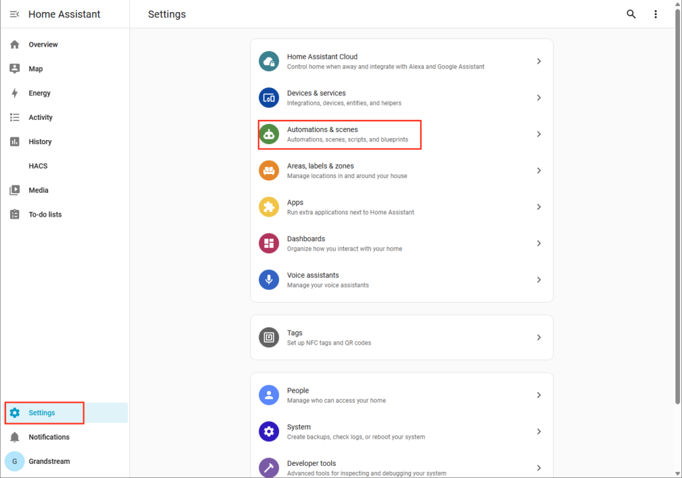The height and width of the screenshot is (478, 682).
Task: Click the orange Areas sofa icon
Action: (x=269, y=171)
